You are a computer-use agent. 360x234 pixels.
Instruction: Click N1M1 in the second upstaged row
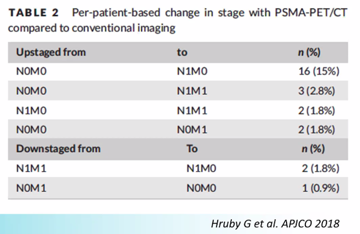192,91
